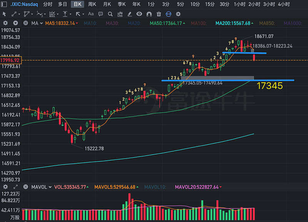Enable the MA100 line

pyautogui.click(x=199, y=23)
